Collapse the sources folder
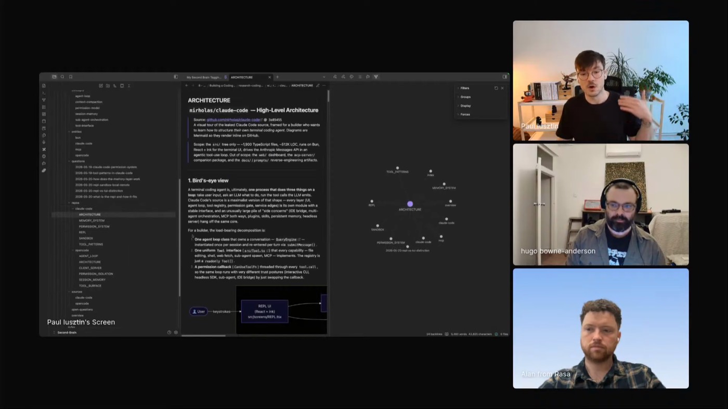728x409 pixels. 76,292
